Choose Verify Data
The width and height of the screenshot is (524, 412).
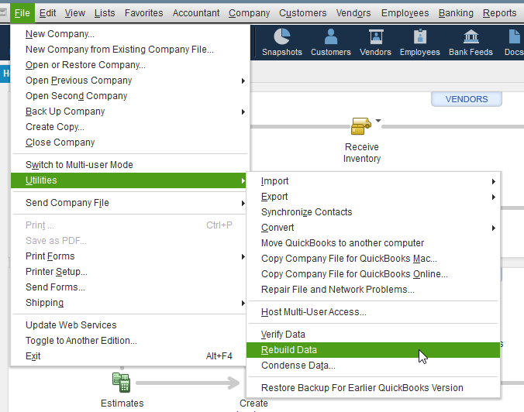pos(373,335)
